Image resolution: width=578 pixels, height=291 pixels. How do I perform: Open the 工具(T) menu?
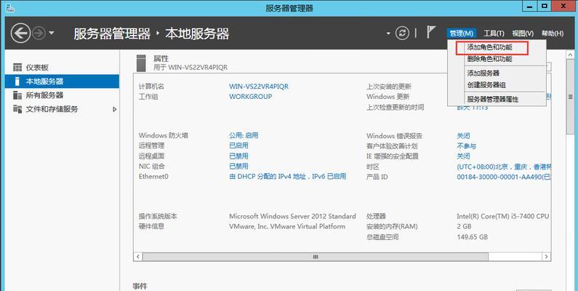[494, 33]
